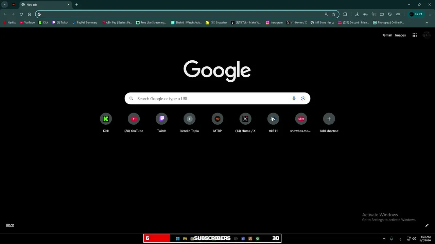The image size is (435, 244).
Task: Open the Downloads toolbar icon
Action: (x=357, y=14)
